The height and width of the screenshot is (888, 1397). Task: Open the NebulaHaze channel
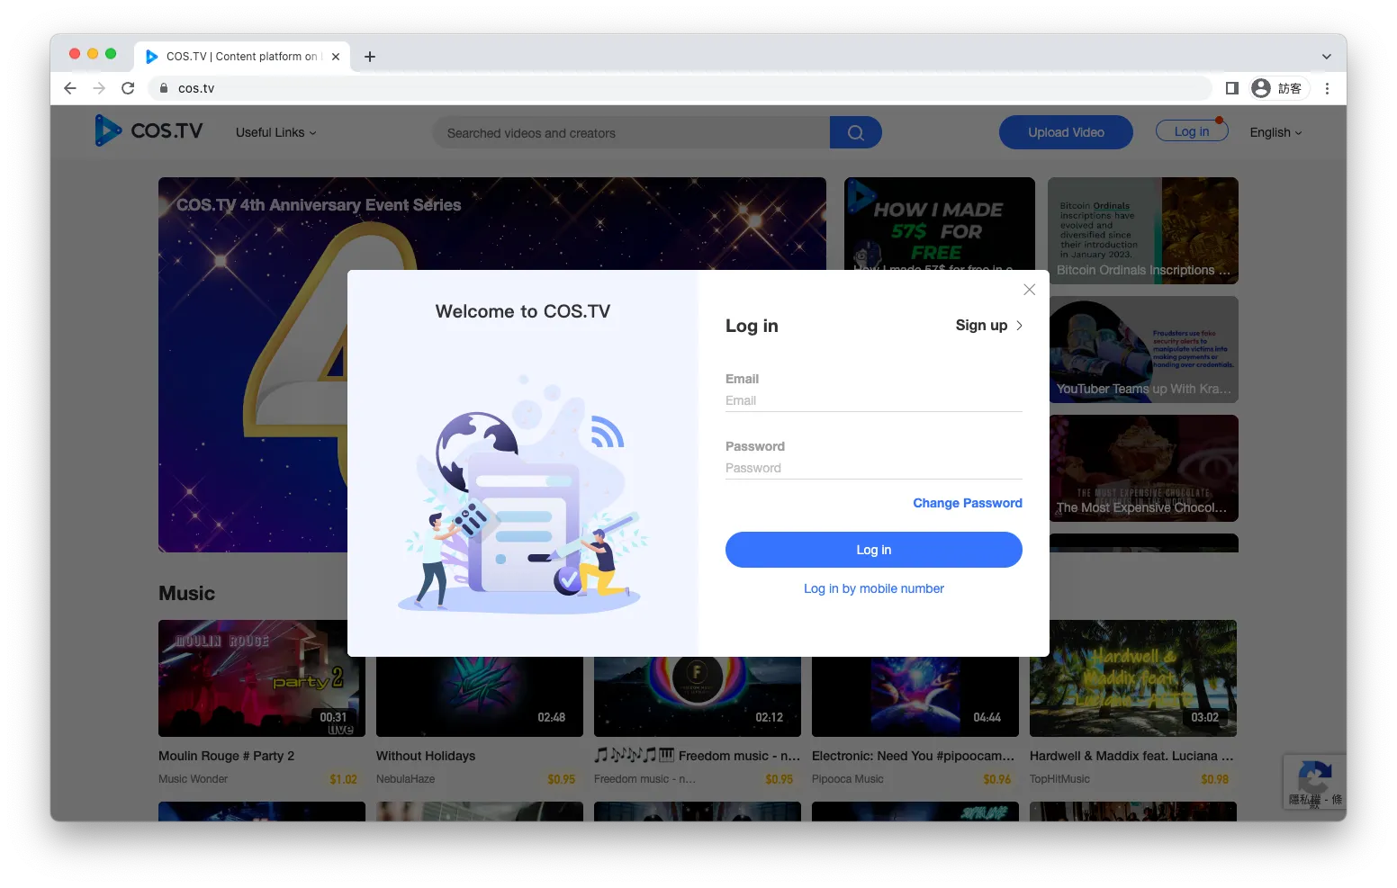pos(405,779)
